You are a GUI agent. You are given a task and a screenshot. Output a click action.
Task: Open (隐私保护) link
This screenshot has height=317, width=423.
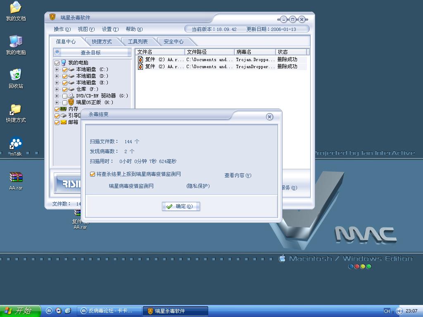click(x=198, y=186)
